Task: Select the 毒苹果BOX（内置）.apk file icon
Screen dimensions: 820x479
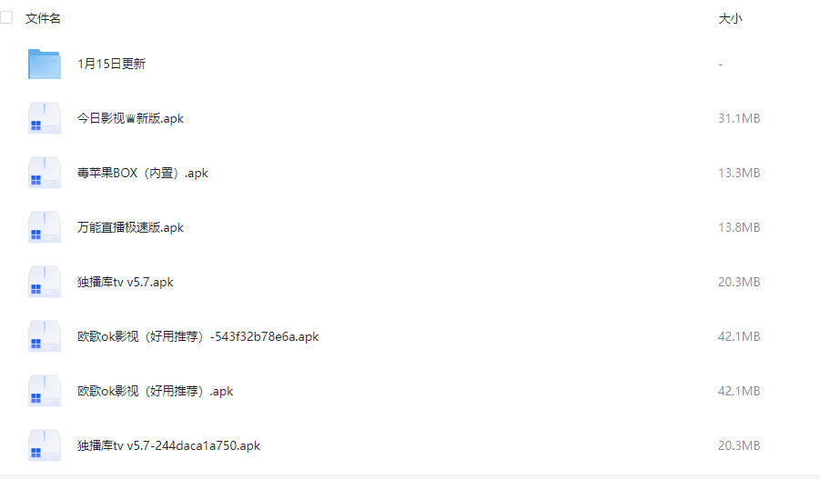Action: pos(45,173)
